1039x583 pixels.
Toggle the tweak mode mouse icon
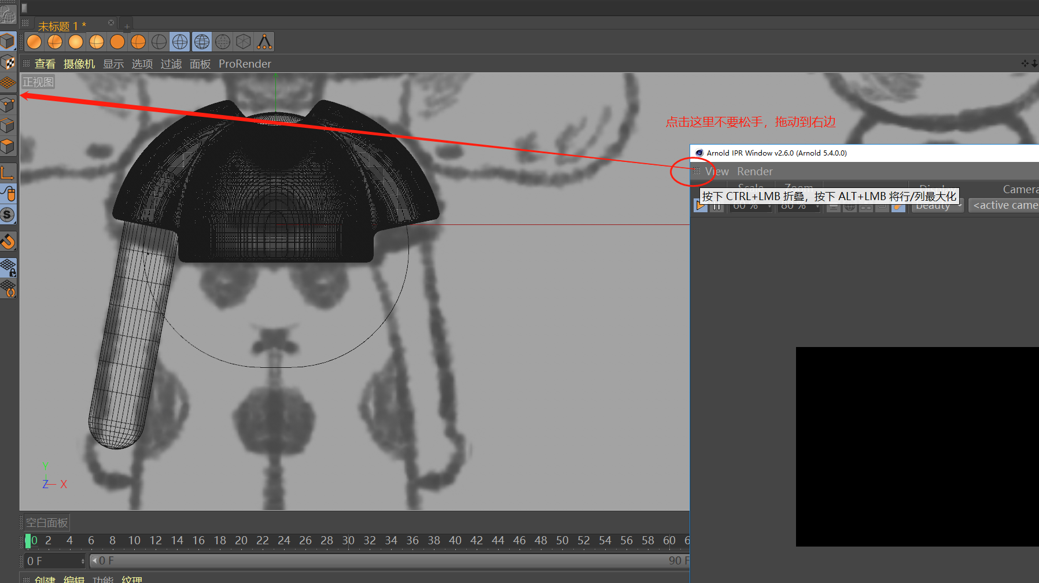(x=8, y=194)
